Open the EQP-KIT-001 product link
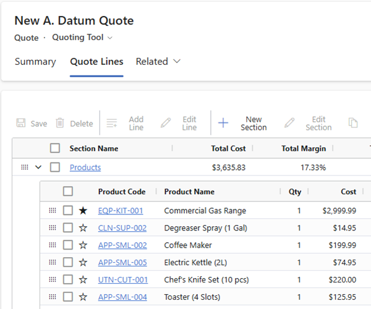The width and height of the screenshot is (371, 309). 121,211
